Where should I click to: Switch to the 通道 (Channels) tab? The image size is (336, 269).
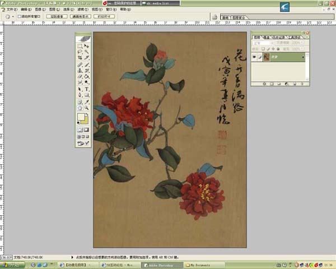266,38
